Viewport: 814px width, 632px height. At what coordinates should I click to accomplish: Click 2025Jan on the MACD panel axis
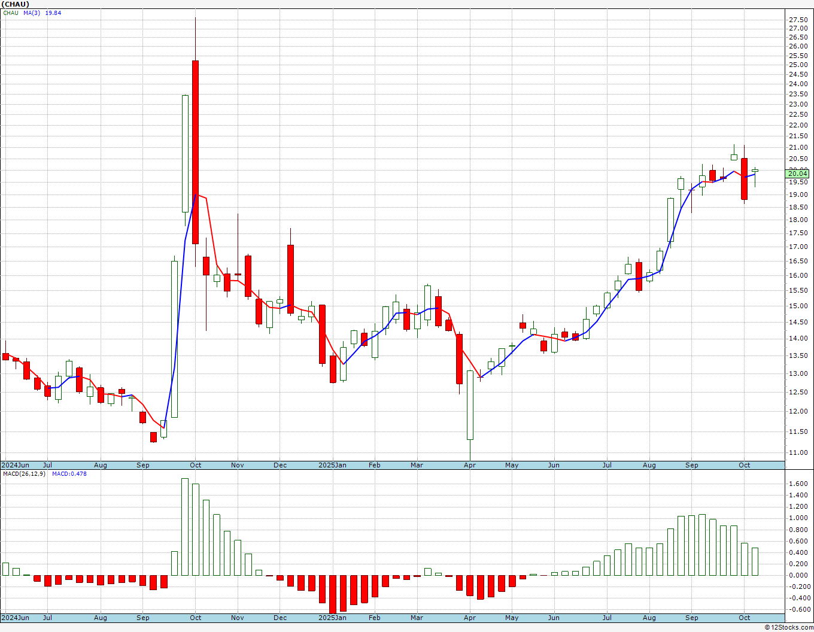click(332, 618)
